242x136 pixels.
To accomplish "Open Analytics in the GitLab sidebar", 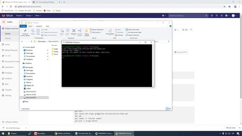I will [x=7, y=79].
